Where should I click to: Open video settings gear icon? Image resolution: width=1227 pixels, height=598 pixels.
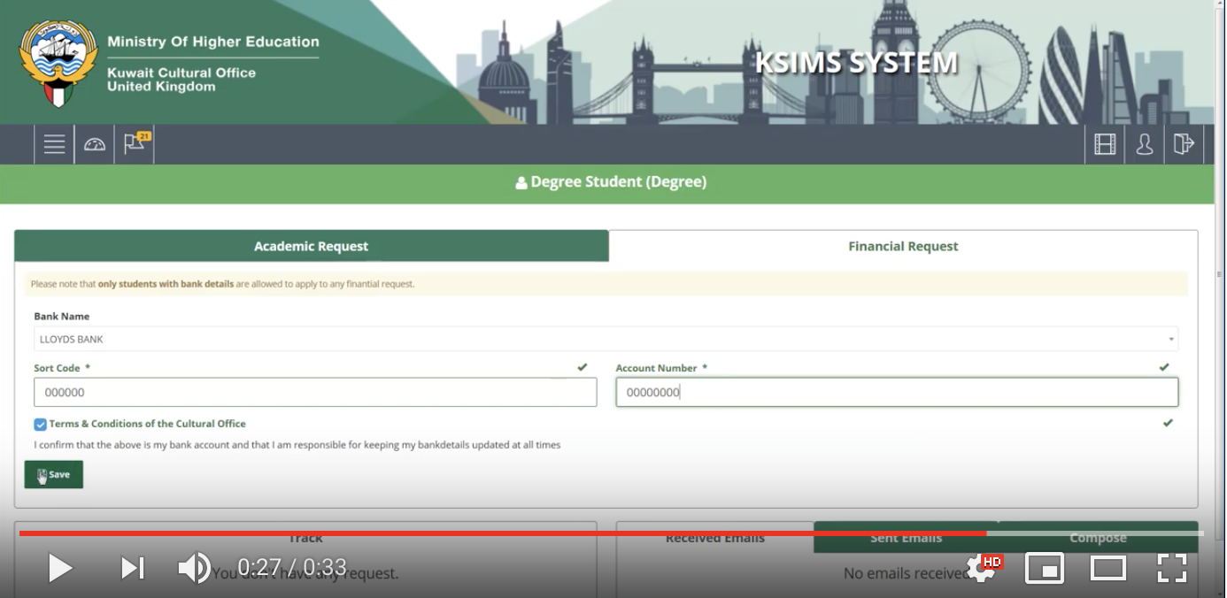pos(982,568)
